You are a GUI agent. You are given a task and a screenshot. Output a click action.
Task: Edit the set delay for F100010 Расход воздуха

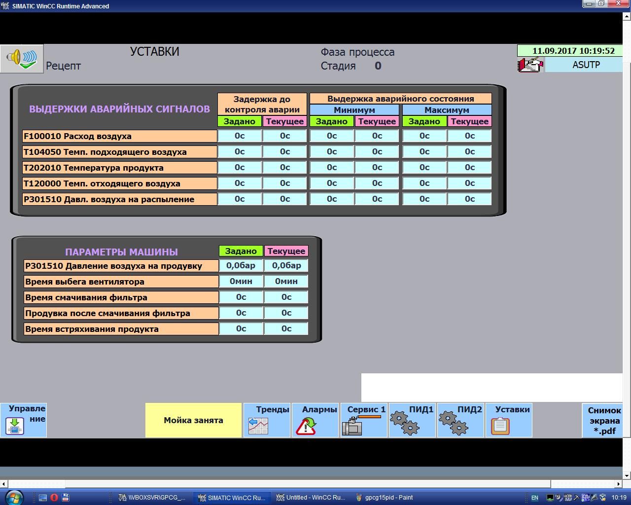coord(240,136)
